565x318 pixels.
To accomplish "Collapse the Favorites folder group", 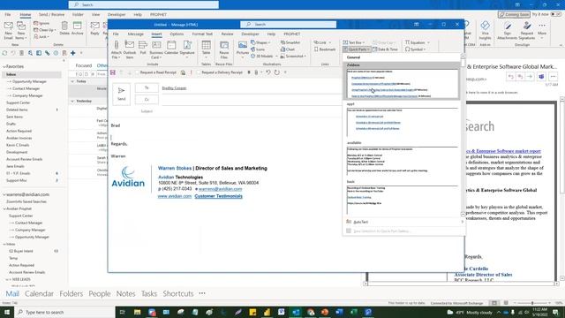I will pyautogui.click(x=4, y=67).
